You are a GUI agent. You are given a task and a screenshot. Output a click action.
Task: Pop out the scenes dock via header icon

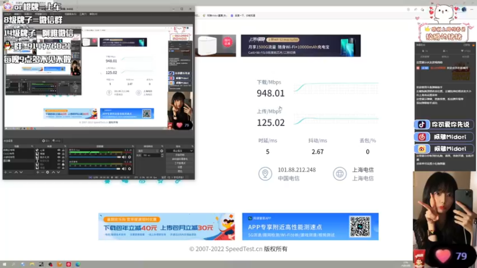tap(32, 146)
